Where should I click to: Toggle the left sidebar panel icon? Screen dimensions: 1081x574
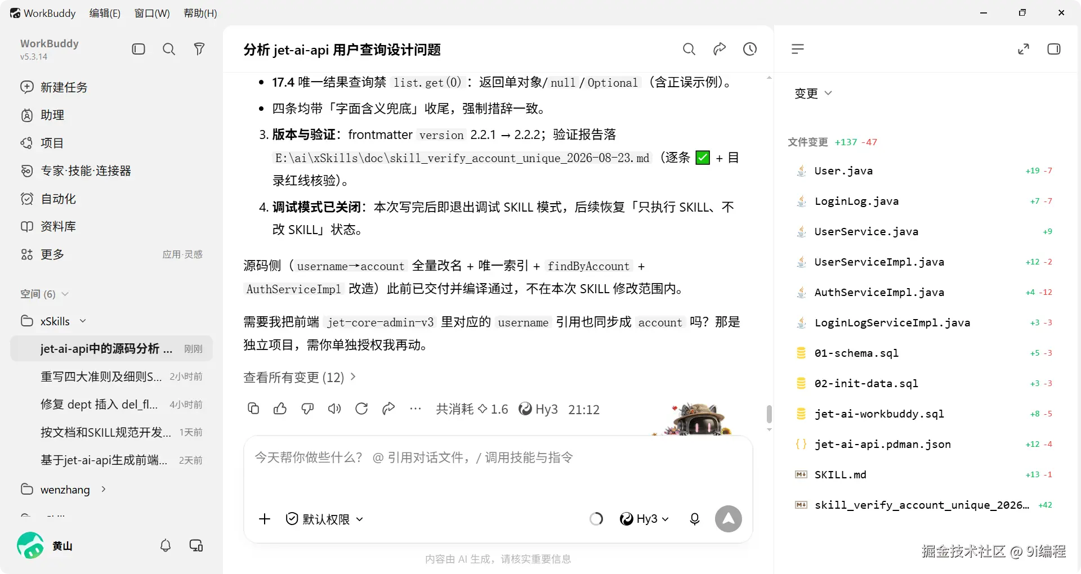pyautogui.click(x=139, y=49)
